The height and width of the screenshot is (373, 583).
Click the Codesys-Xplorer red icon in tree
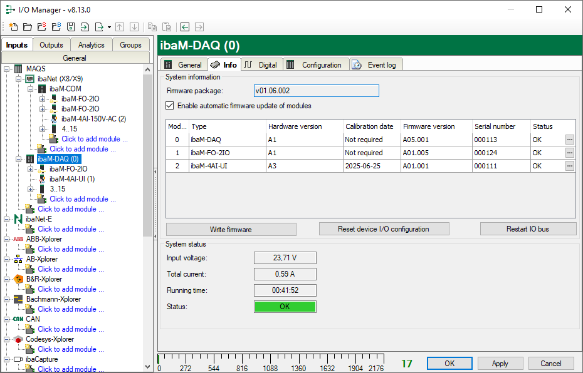(x=18, y=339)
